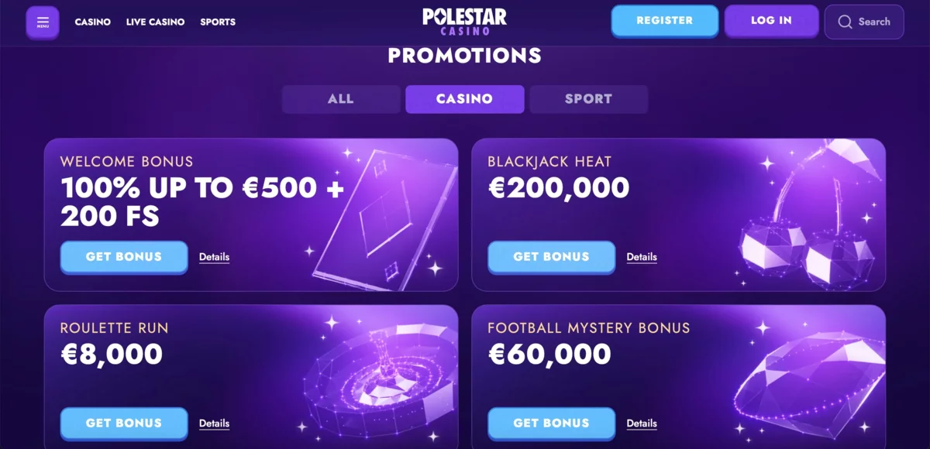The width and height of the screenshot is (930, 449).
Task: Open the Casino navigation menu item
Action: (93, 22)
